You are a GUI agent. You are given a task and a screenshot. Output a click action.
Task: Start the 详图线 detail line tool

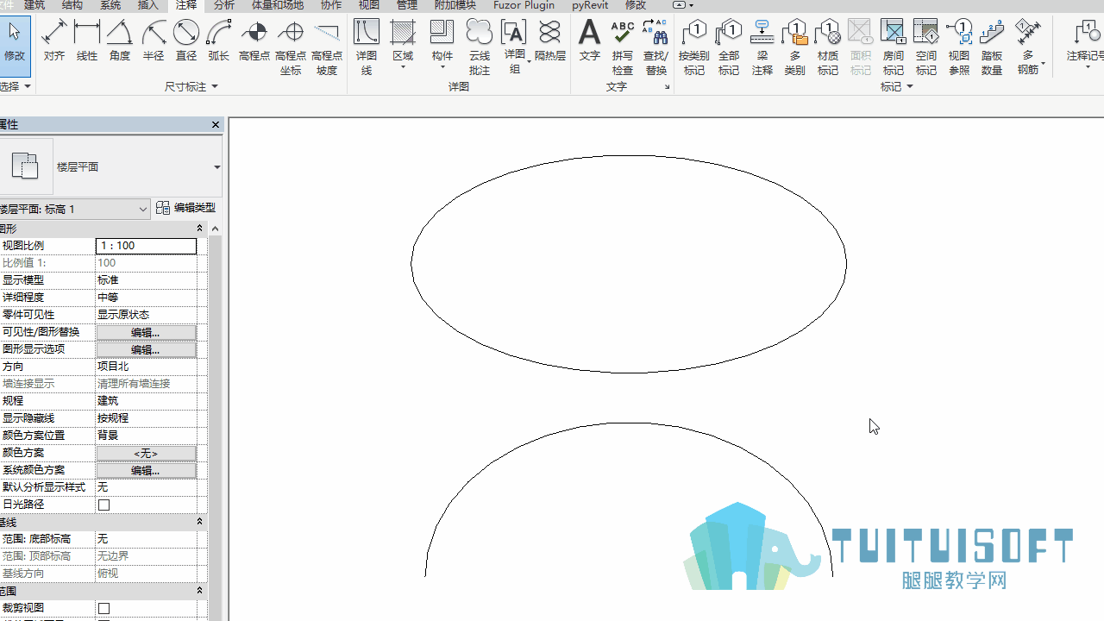coord(367,47)
